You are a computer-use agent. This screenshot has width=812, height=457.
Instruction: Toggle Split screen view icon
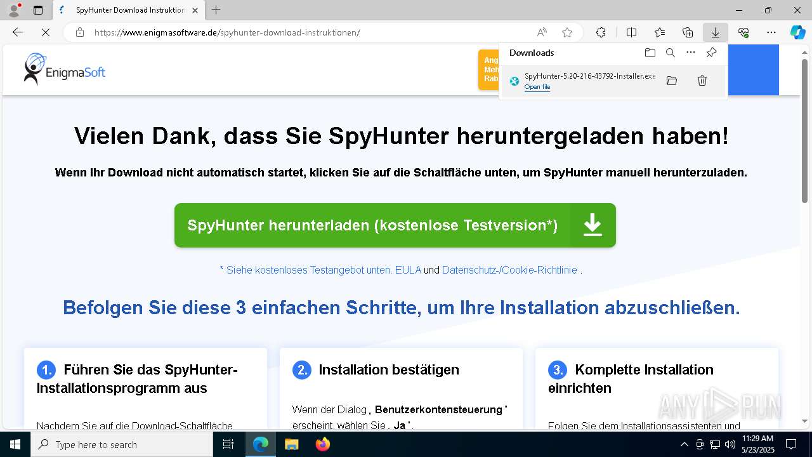tap(631, 32)
